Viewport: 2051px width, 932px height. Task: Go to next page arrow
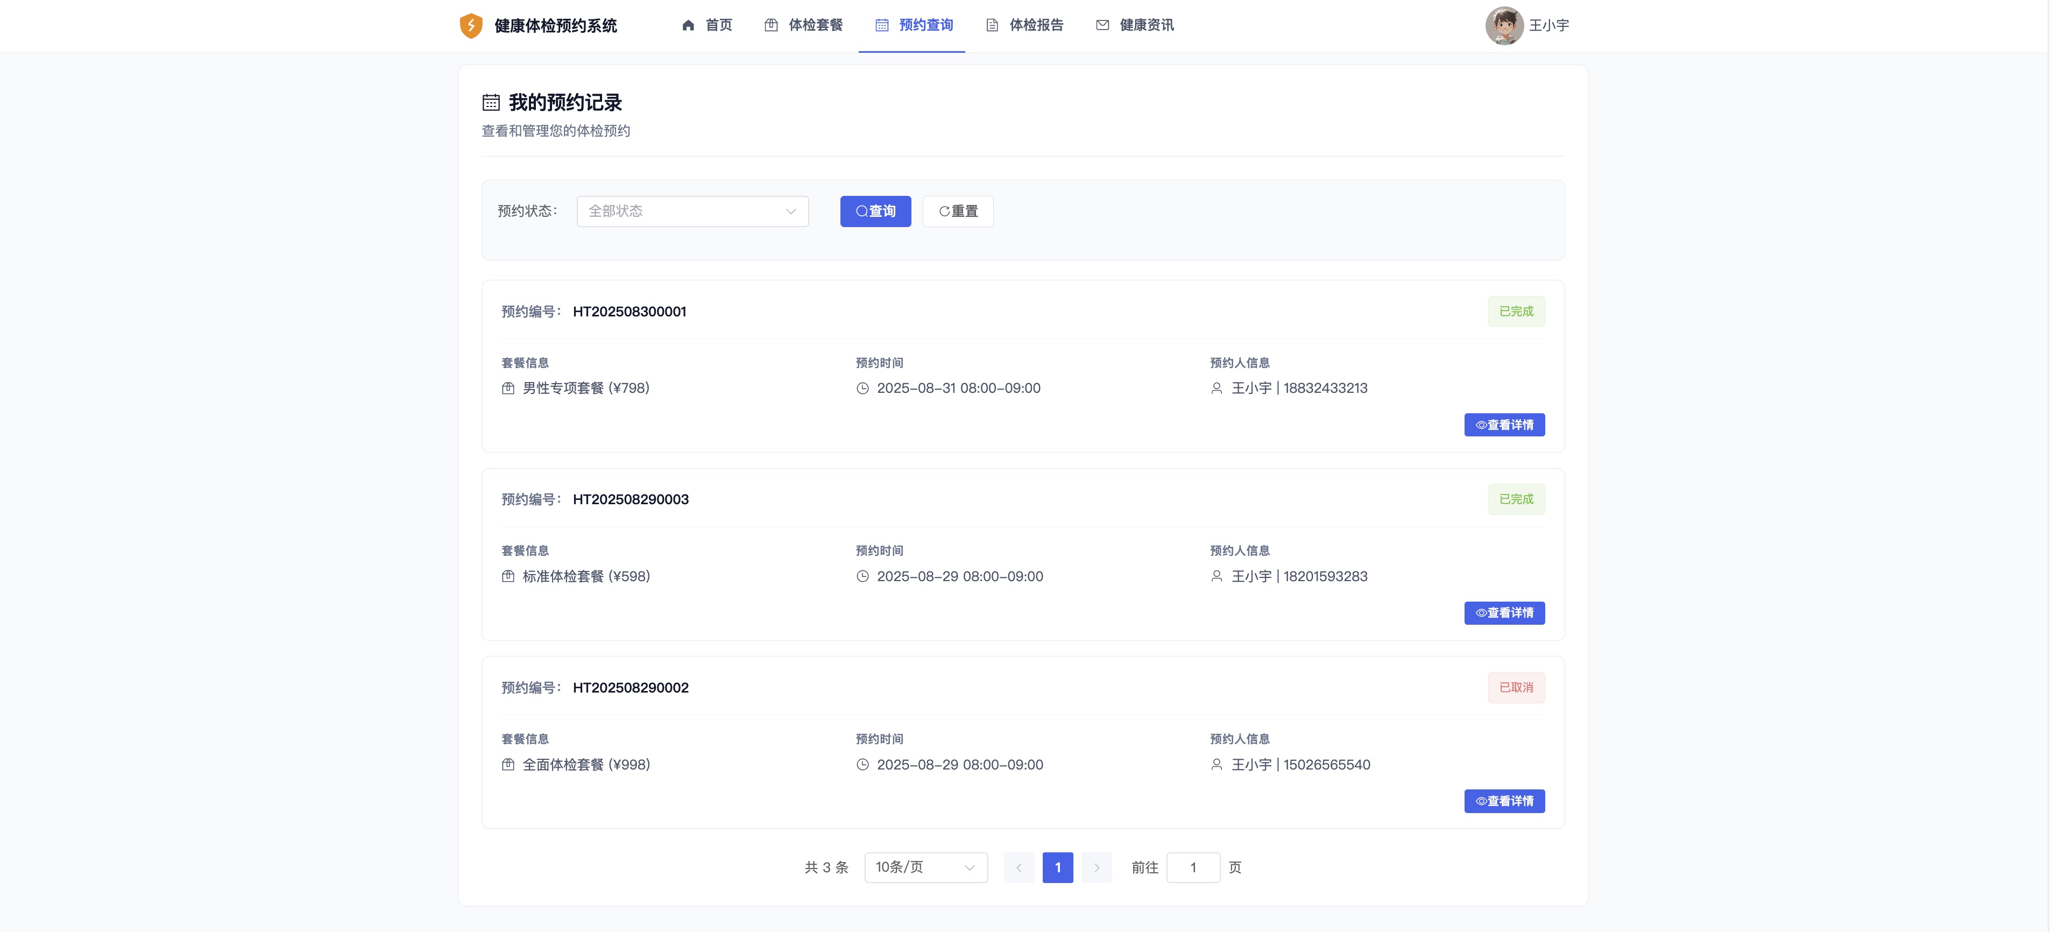[x=1097, y=867]
